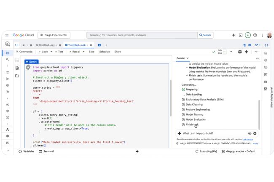Click the Google Cloud logo
Screen dimensions: 274x182
(23, 35)
